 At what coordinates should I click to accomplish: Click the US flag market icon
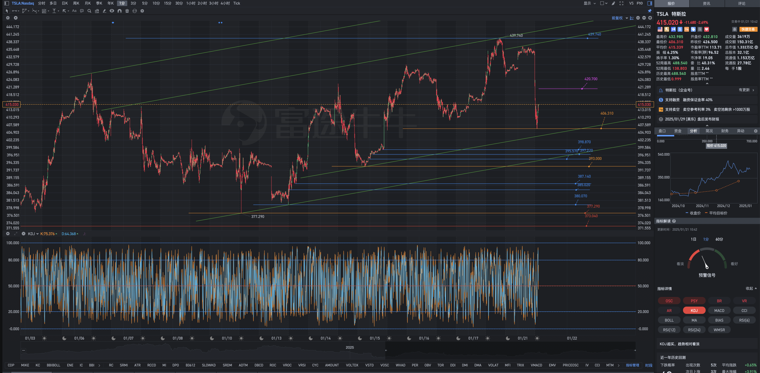(660, 29)
